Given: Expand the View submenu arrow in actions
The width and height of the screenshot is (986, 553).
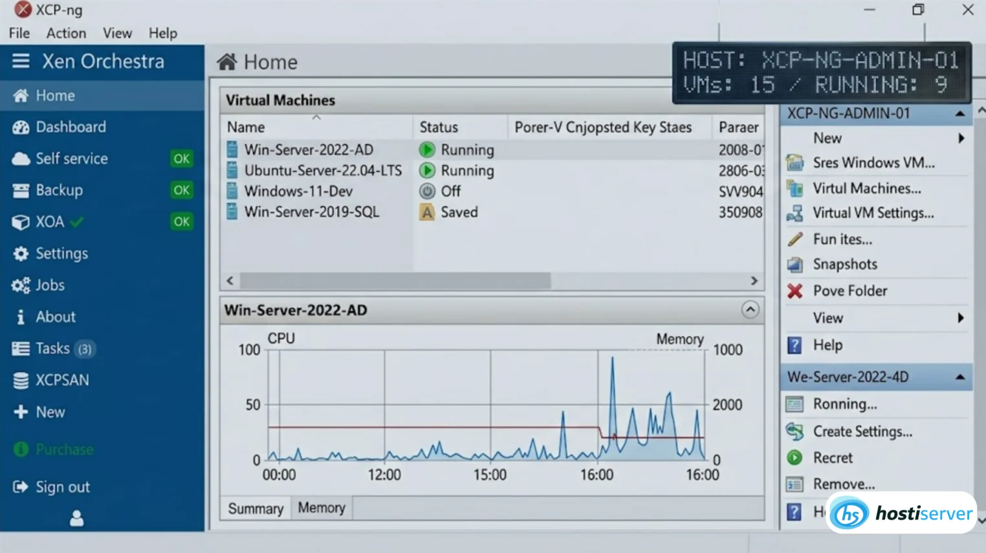Looking at the screenshot, I should point(961,318).
